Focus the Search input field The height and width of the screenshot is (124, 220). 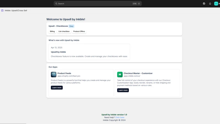(x=98, y=4)
